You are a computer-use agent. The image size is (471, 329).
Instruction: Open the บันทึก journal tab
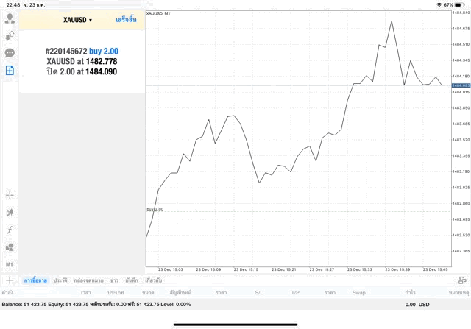pyautogui.click(x=132, y=280)
